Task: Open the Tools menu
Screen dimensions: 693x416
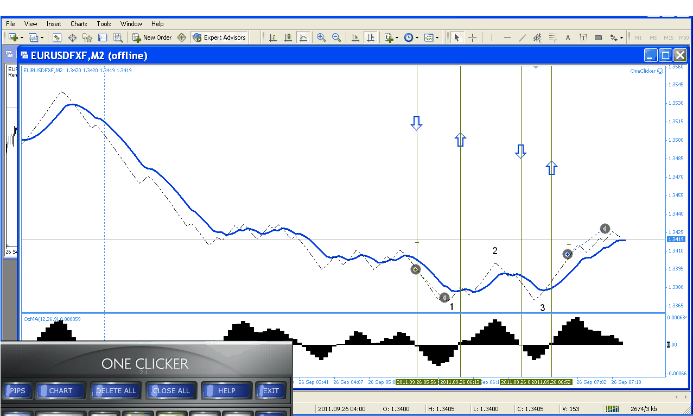Action: [104, 24]
